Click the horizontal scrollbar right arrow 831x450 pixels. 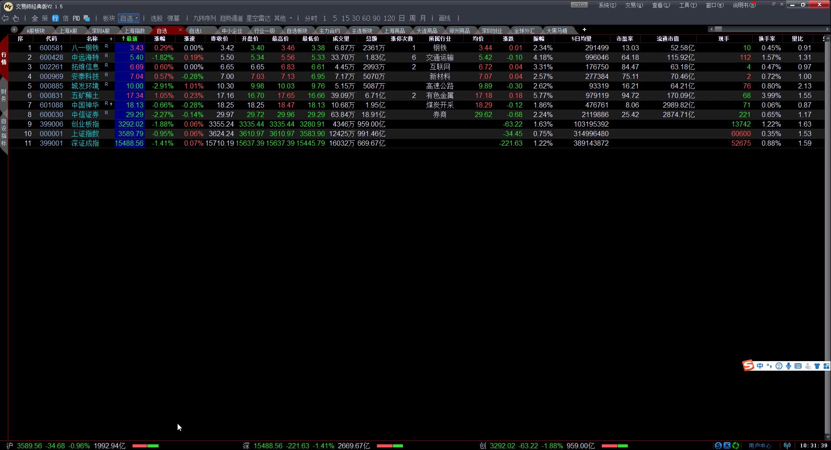pyautogui.click(x=828, y=29)
